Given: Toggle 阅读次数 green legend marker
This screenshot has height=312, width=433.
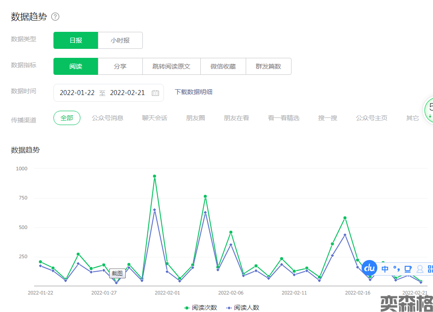Looking at the screenshot, I should (187, 308).
